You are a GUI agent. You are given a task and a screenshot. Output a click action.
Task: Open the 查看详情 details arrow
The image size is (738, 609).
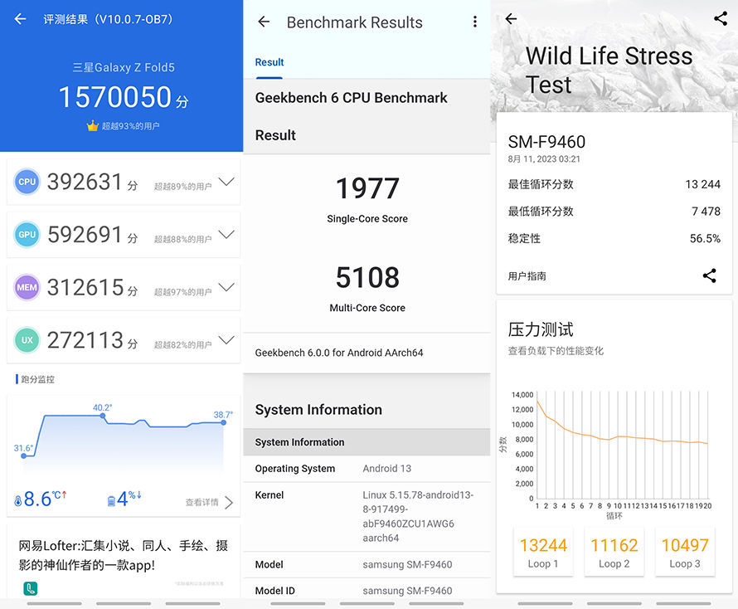tap(229, 503)
